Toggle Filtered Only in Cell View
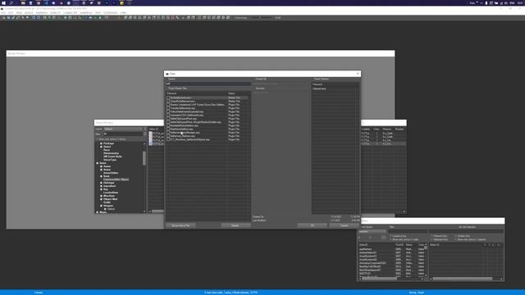Screen dimensions: 525x295 432,236
